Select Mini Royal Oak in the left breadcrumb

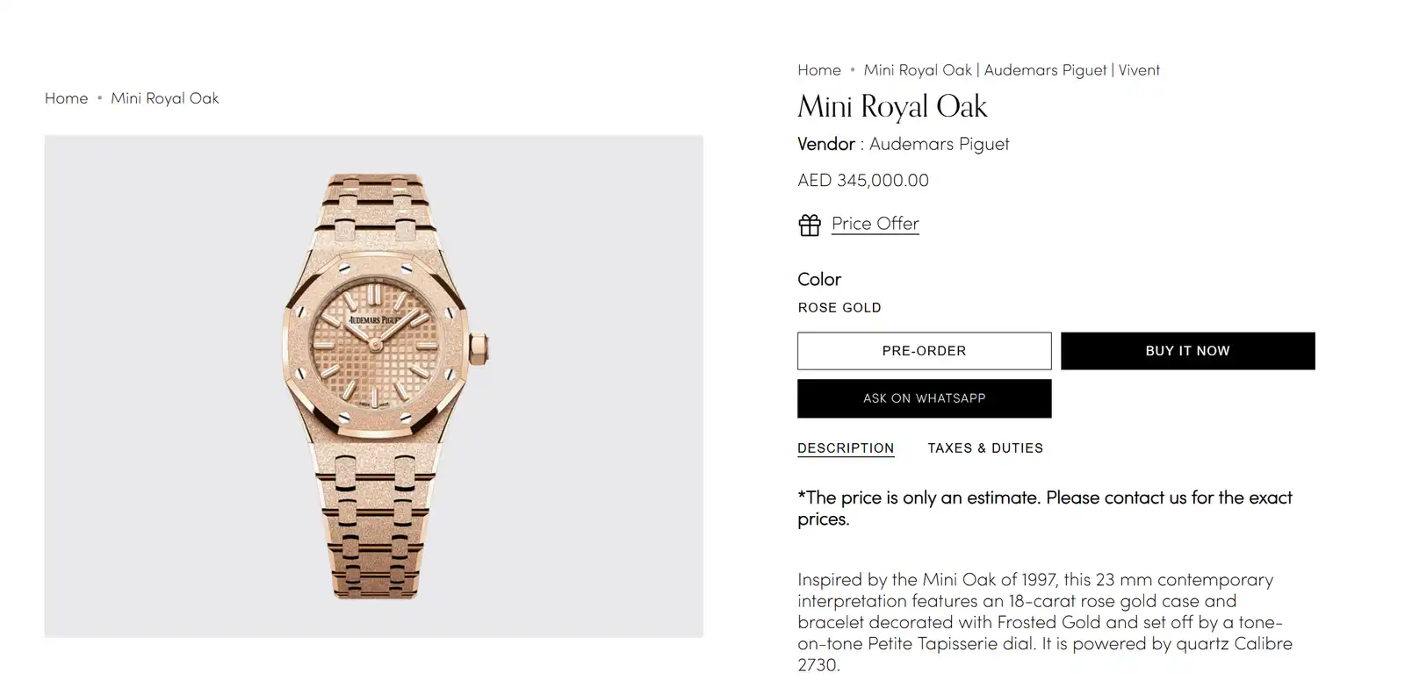(165, 98)
